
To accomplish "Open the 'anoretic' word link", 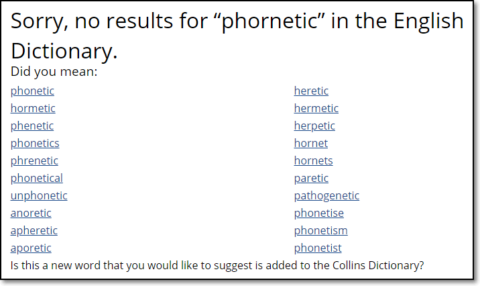I will [x=31, y=213].
